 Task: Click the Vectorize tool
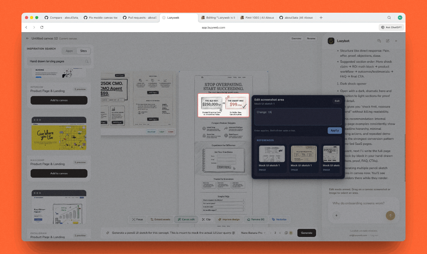tap(279, 219)
